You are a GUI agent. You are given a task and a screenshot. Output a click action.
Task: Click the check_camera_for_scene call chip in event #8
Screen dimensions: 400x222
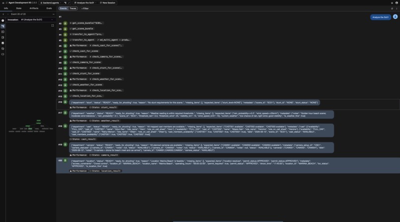(106, 57)
